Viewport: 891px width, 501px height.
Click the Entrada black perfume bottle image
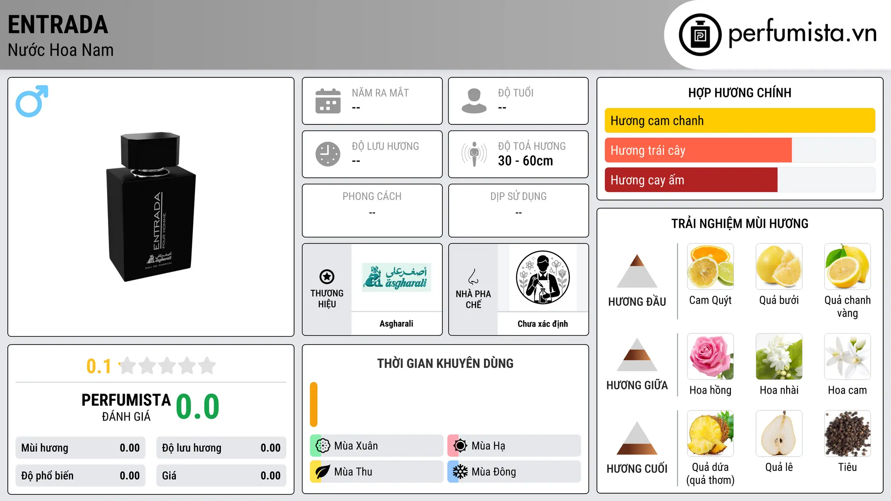click(x=151, y=207)
